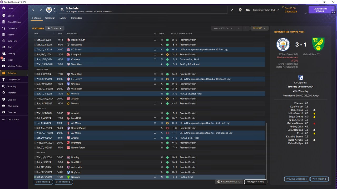This screenshot has width=337, height=189.
Task: Select the Fixtures tab
Action: click(x=36, y=18)
